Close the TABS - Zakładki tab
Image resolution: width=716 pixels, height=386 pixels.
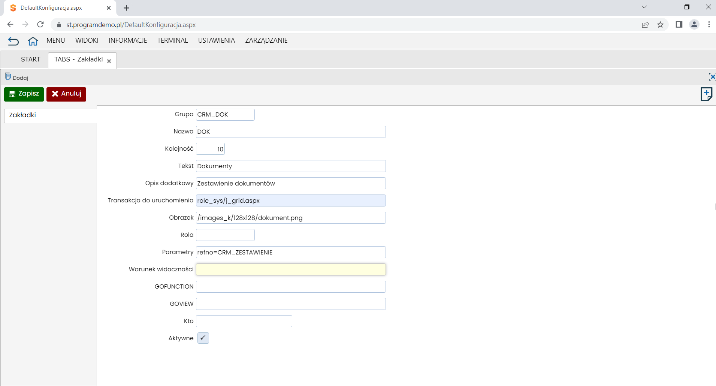pos(109,61)
